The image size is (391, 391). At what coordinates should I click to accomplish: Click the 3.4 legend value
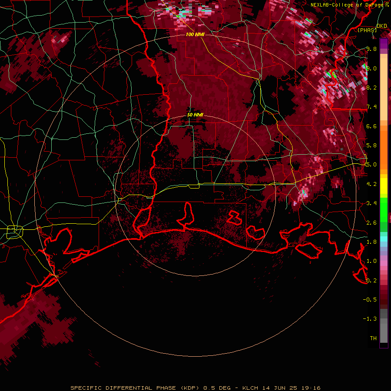[x=371, y=203]
